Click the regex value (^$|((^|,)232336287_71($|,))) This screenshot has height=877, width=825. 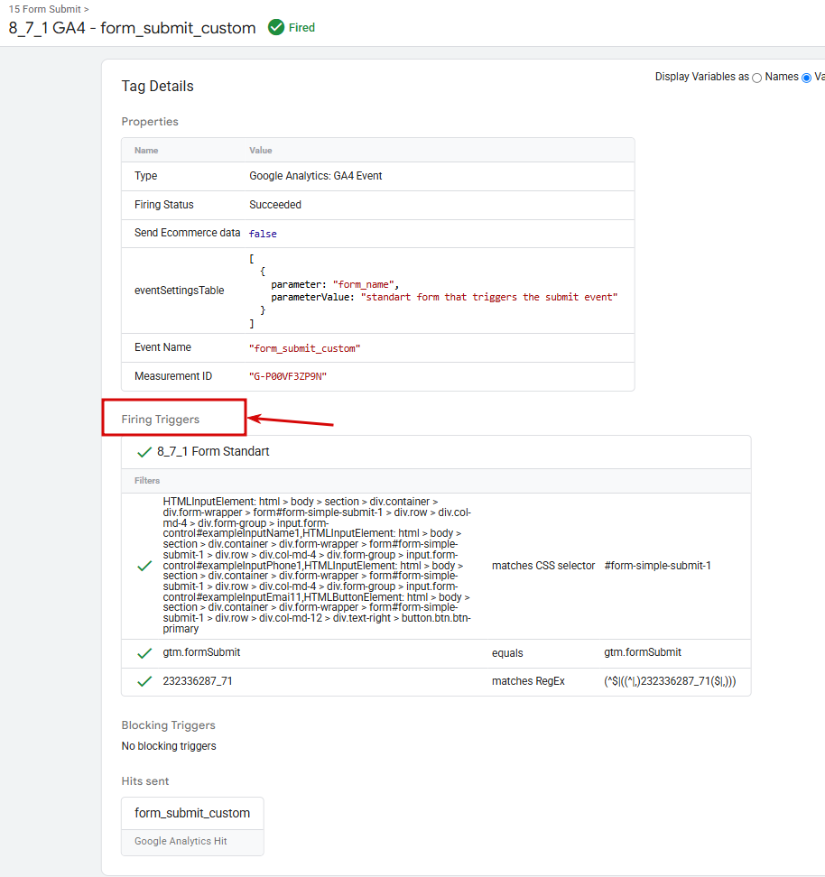tap(670, 681)
